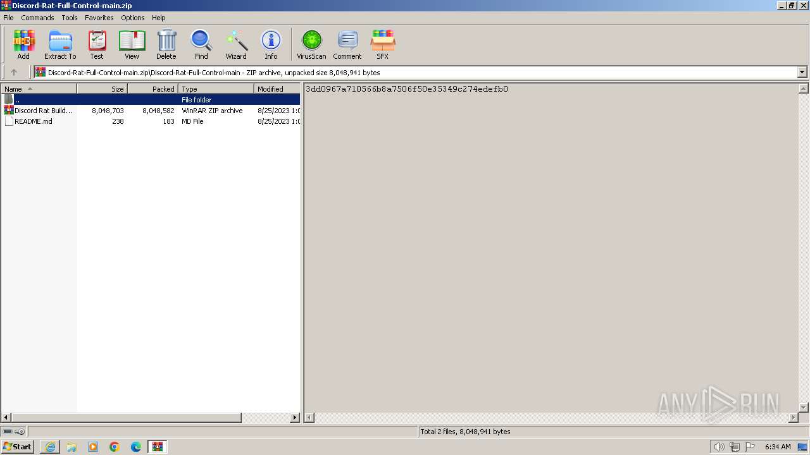Open the Options menu

pyautogui.click(x=133, y=18)
